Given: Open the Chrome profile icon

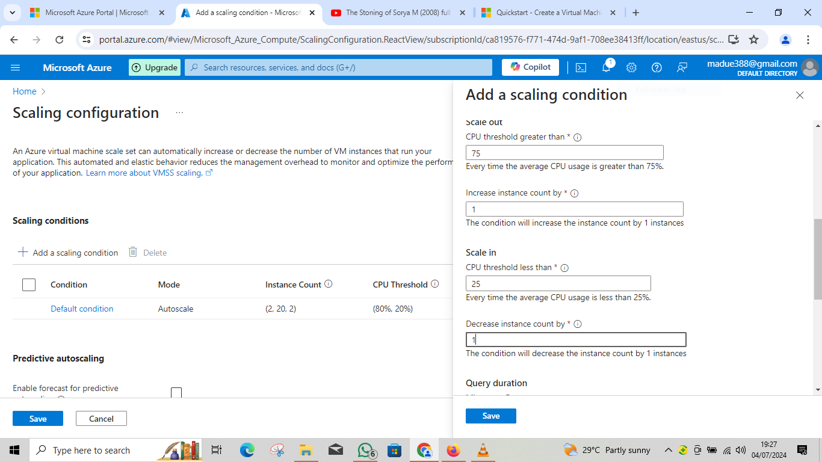Looking at the screenshot, I should coord(785,40).
